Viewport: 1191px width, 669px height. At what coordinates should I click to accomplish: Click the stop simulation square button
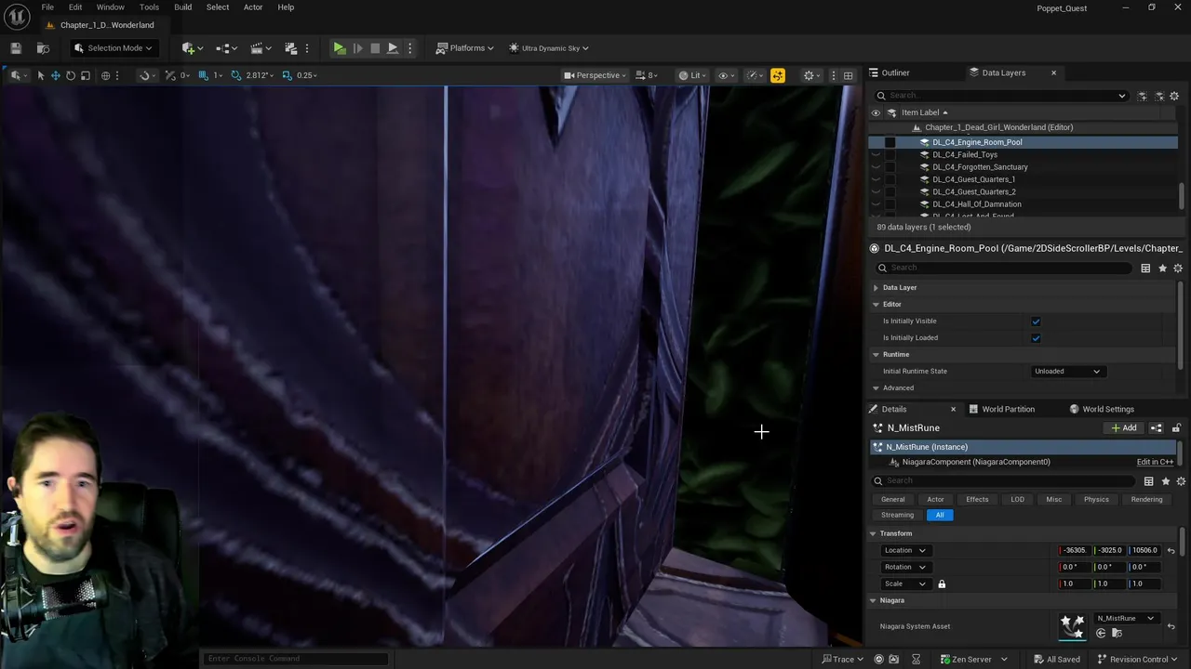(375, 48)
